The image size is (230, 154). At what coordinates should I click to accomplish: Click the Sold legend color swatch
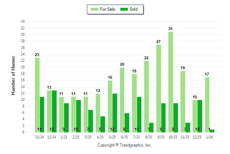(x=124, y=9)
